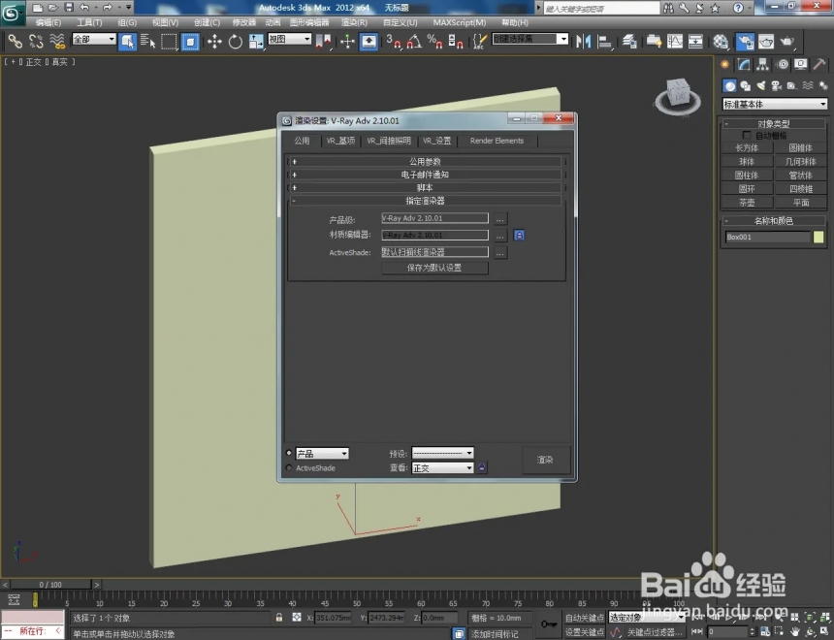Click the teapot Render Production icon
This screenshot has height=640, width=834.
coord(787,42)
